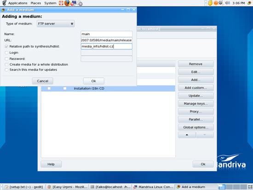Click the Proxy... button
Viewport: 253px width, 190px height.
[x=196, y=111]
